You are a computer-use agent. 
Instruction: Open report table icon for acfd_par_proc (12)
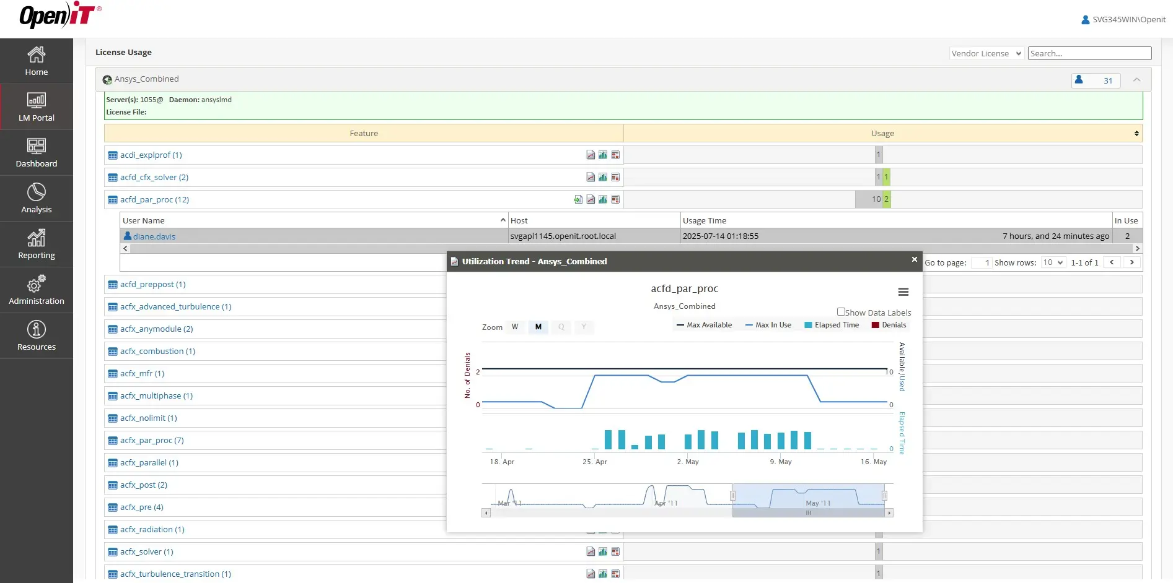[x=615, y=199]
